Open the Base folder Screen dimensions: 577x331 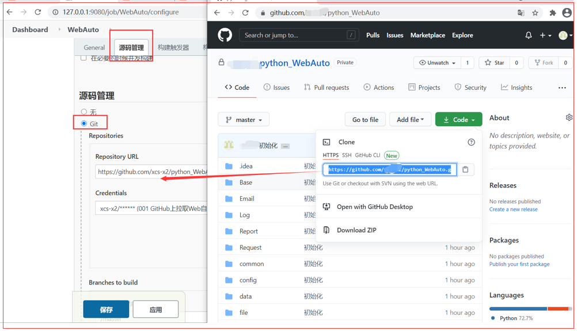click(246, 182)
